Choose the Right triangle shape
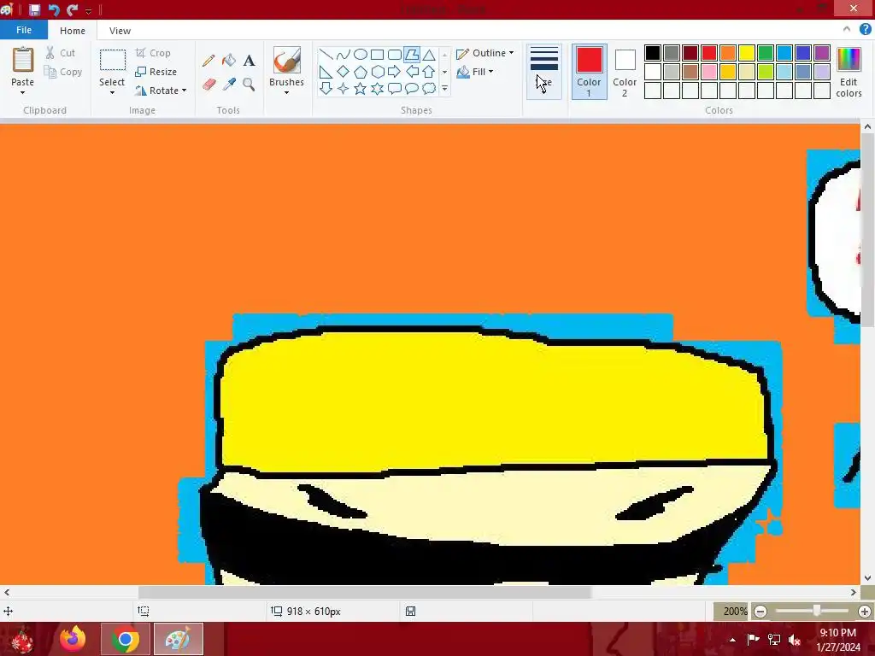 [326, 72]
